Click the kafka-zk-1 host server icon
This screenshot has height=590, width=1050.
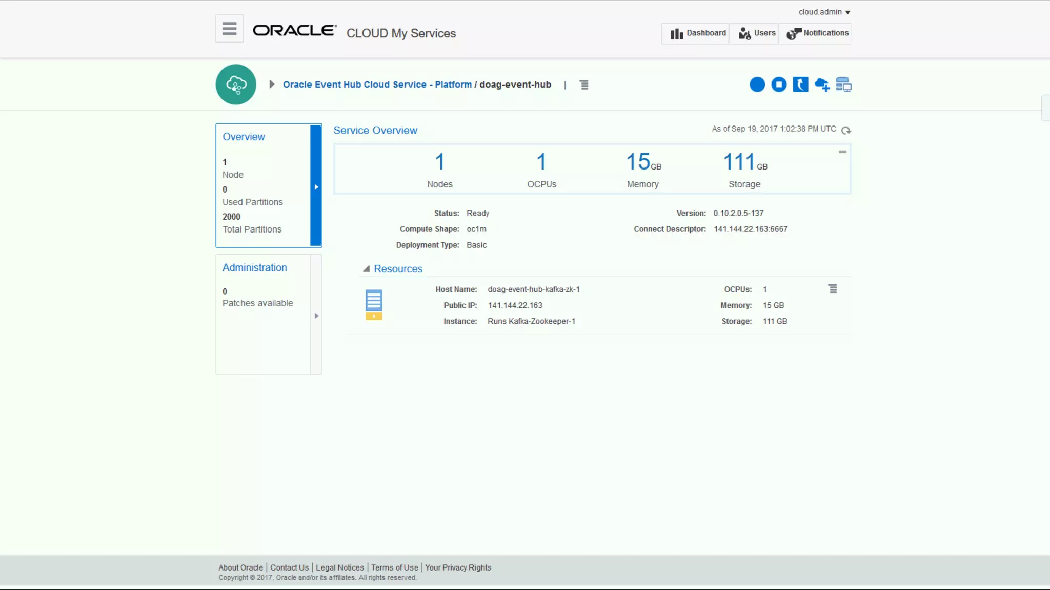(x=374, y=305)
